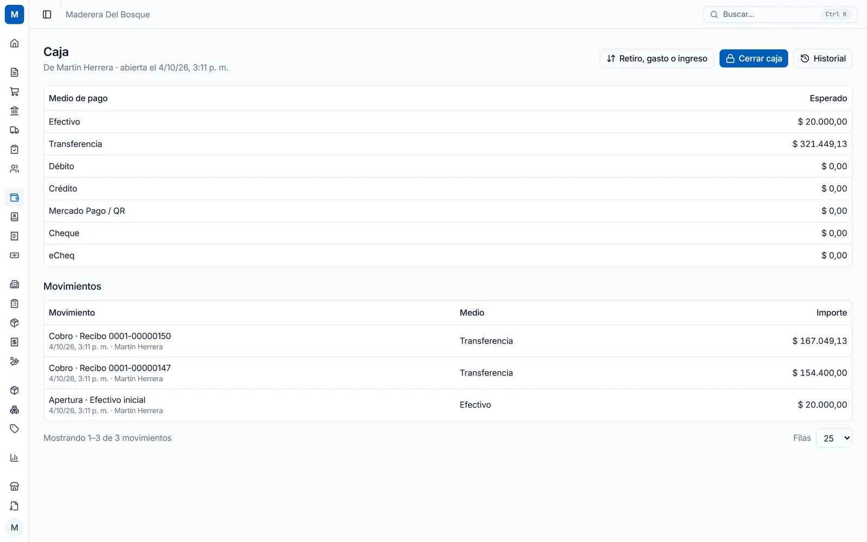Open the document file icon in sidebar
This screenshot has width=867, height=542.
click(15, 72)
